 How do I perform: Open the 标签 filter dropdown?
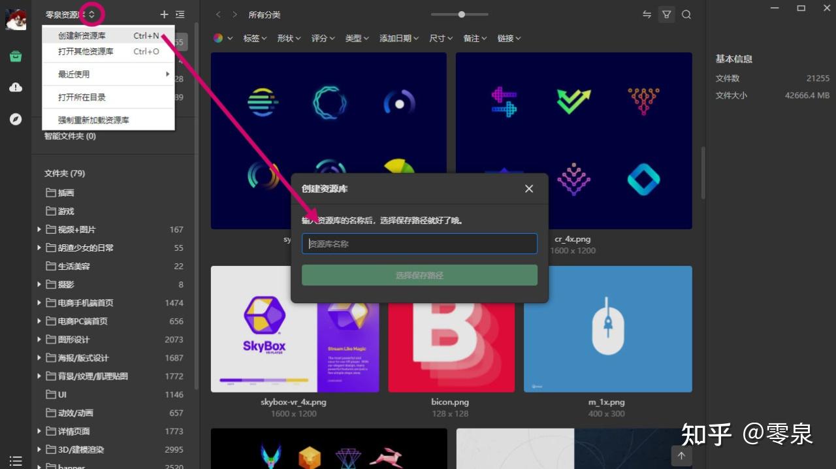pos(255,39)
